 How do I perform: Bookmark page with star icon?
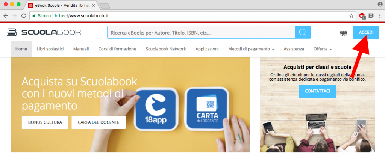351,16
